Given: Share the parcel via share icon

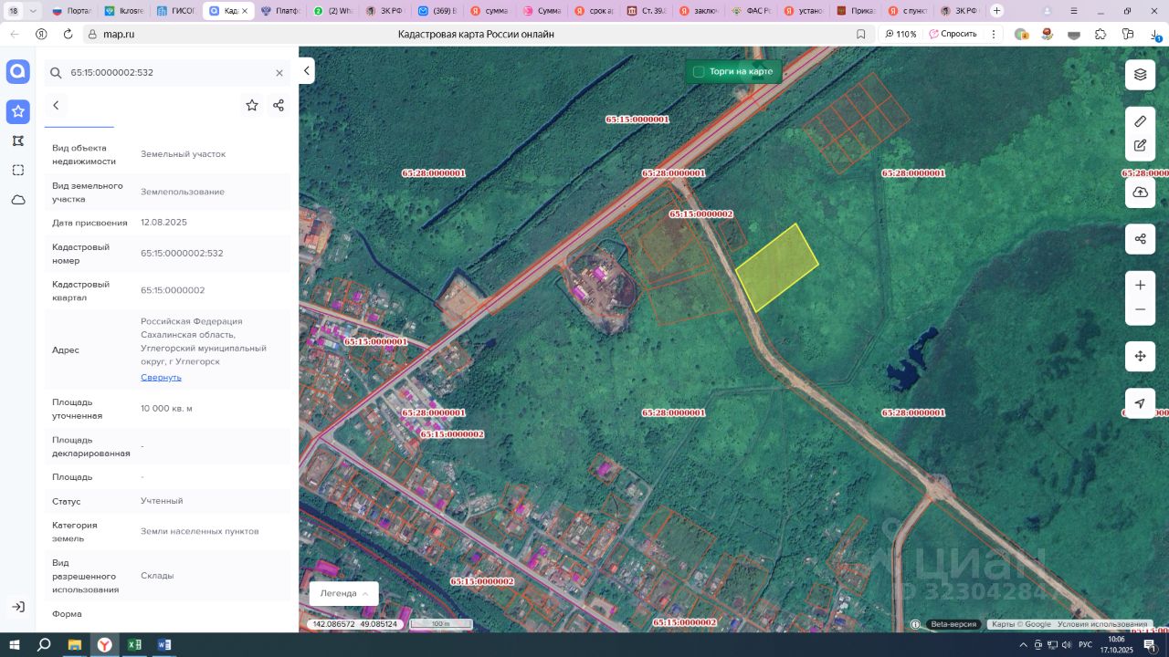Looking at the screenshot, I should 279,106.
